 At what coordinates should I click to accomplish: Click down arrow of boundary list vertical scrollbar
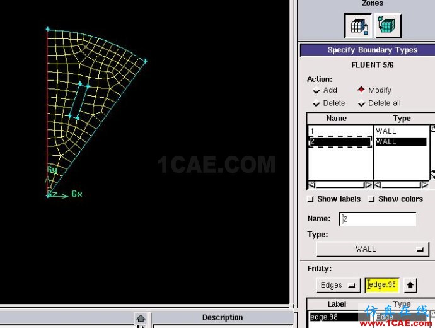(432, 175)
